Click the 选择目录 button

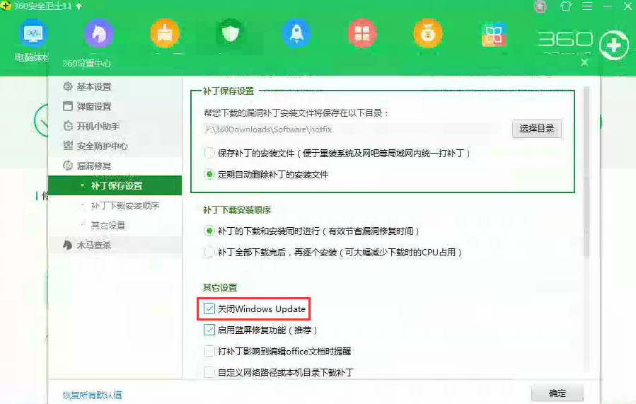pos(537,129)
